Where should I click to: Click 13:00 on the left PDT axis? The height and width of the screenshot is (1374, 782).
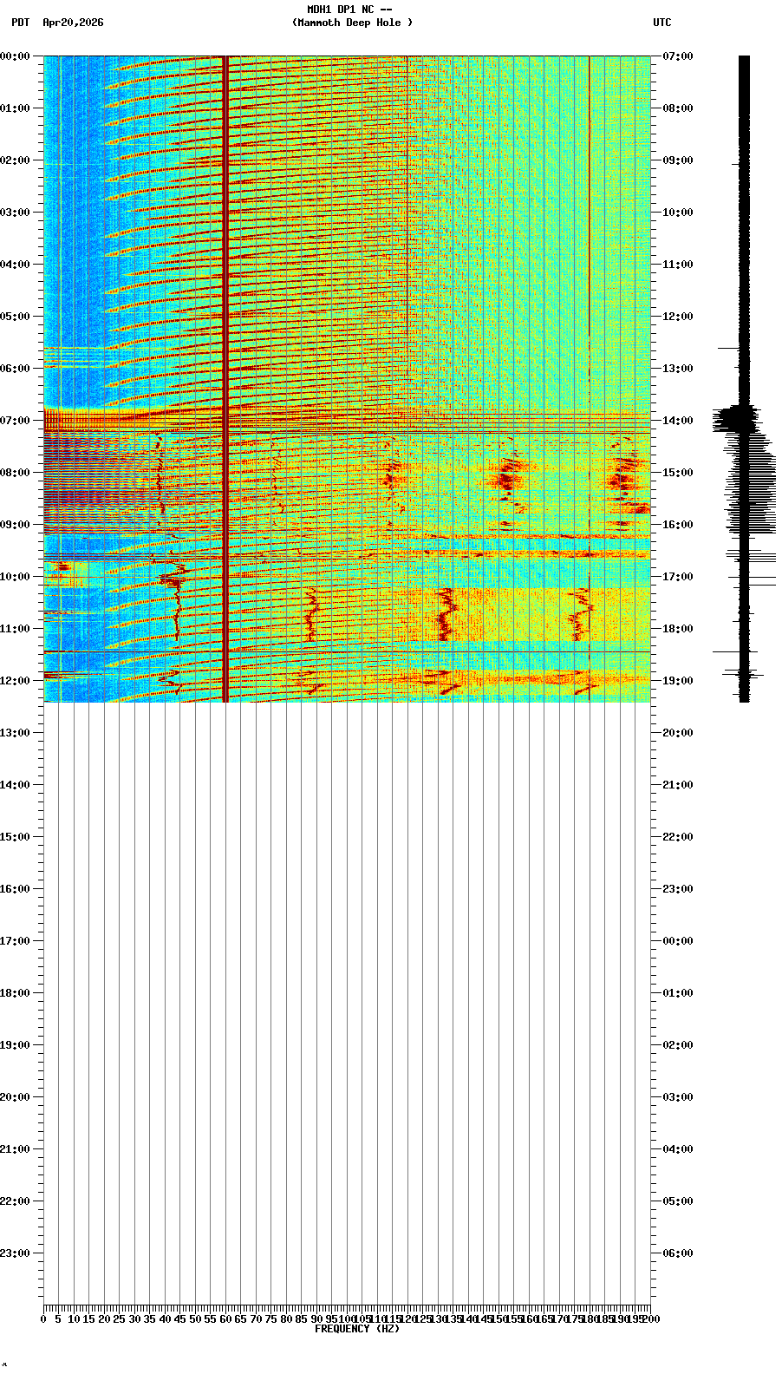pos(16,733)
